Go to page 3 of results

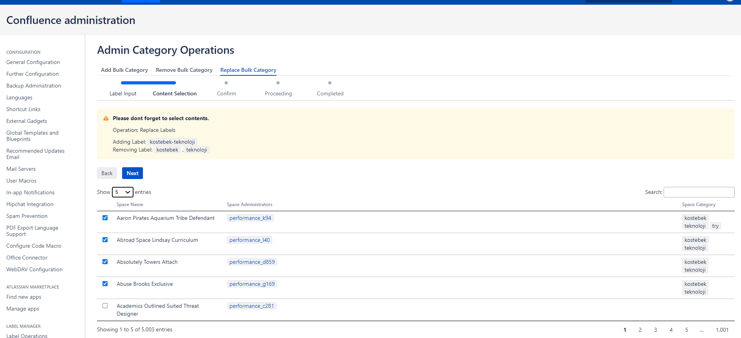(x=655, y=330)
